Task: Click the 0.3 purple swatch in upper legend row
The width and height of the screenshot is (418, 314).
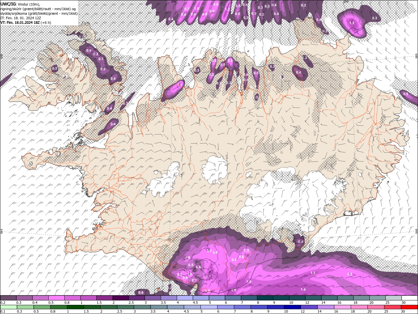Action: click(x=24, y=298)
